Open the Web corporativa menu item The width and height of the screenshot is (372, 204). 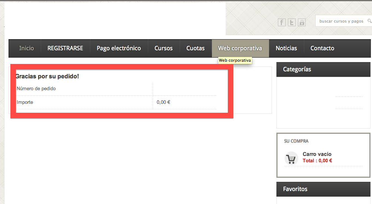pos(240,48)
